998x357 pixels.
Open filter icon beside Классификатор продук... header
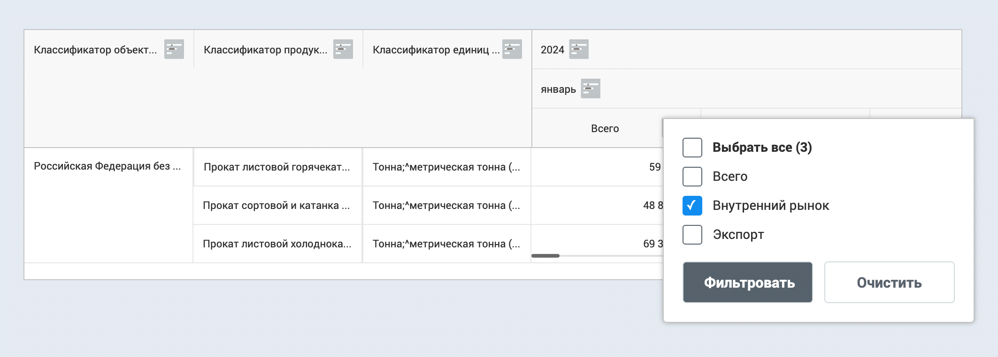coord(343,49)
